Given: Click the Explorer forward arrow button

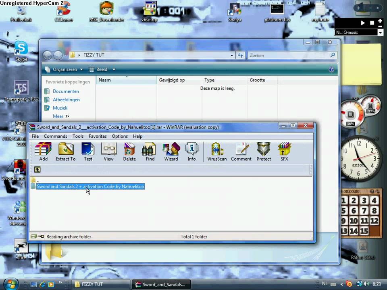Looking at the screenshot, I should (x=58, y=55).
